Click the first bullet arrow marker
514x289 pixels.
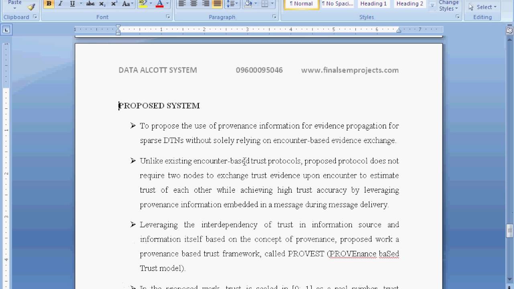tap(133, 126)
